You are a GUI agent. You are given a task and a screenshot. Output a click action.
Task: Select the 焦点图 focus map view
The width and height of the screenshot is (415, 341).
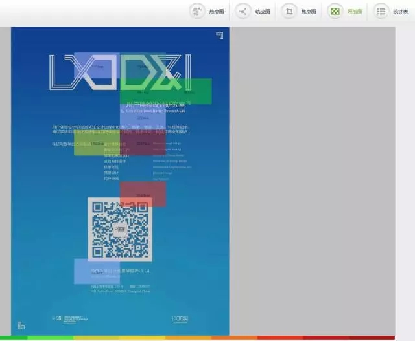[298, 12]
